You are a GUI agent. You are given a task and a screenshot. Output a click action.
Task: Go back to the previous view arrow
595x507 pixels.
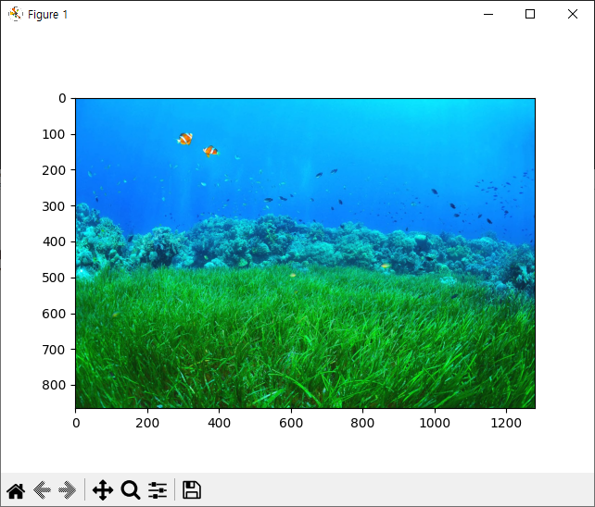(x=42, y=490)
